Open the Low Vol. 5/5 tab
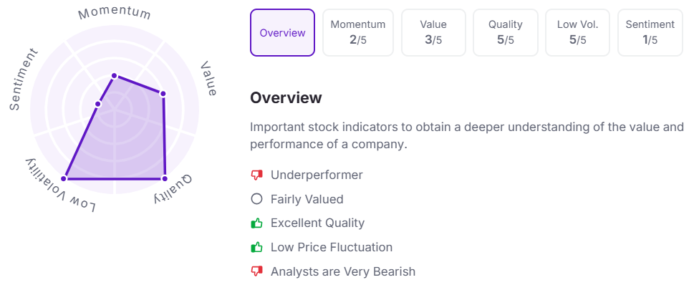The height and width of the screenshot is (290, 694). coord(577,33)
